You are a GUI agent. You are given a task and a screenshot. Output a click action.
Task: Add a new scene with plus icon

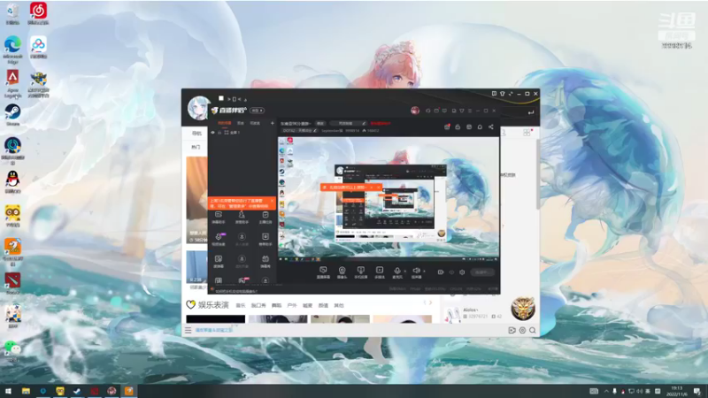click(x=273, y=123)
